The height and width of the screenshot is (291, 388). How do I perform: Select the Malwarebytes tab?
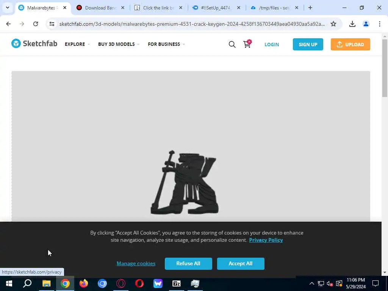point(42,8)
